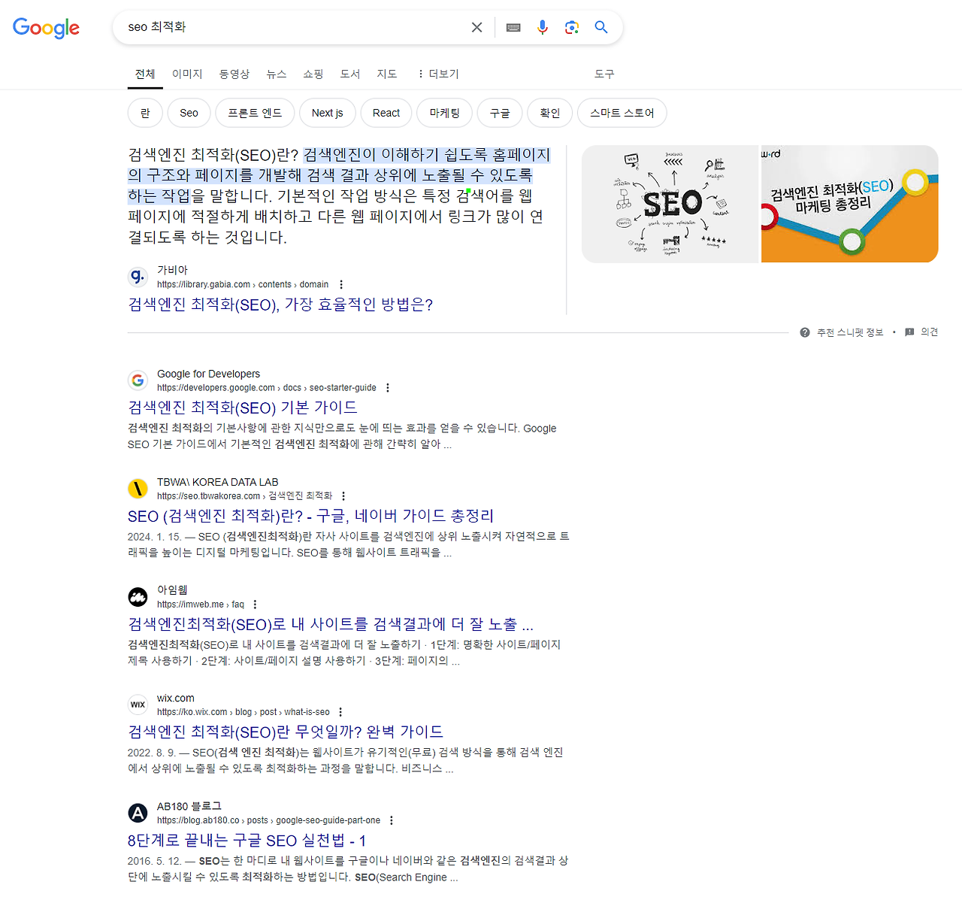Open the options menu for the 가비아 result
This screenshot has width=962, height=900.
pos(340,284)
